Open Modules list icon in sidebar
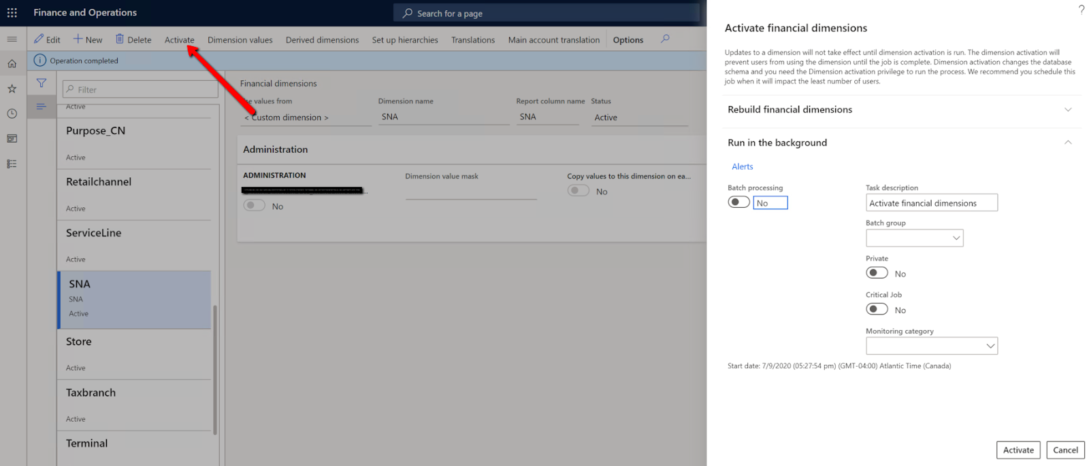Image resolution: width=1089 pixels, height=466 pixels. pos(12,164)
